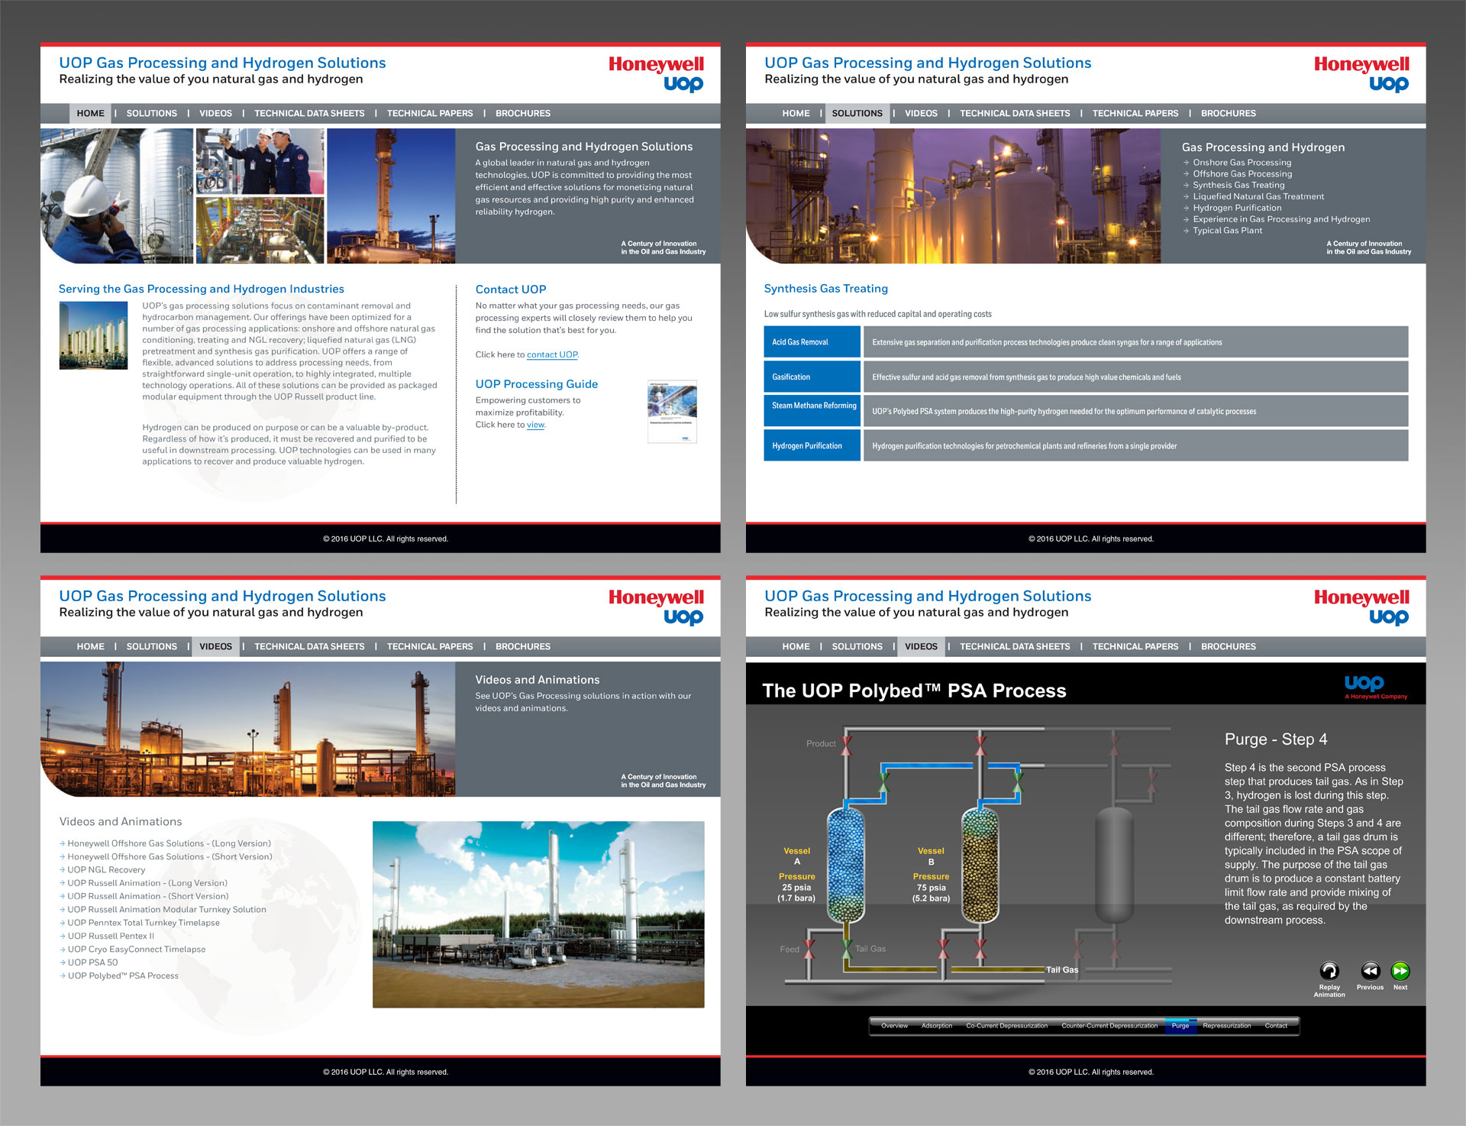Open Liquefied Natural Gas Treatment solution link
Image resolution: width=1466 pixels, height=1126 pixels.
click(1258, 196)
